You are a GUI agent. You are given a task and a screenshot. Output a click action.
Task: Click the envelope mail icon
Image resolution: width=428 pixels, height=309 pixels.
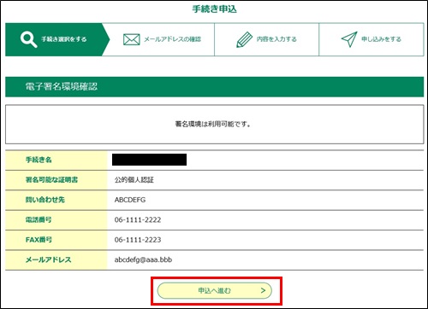coord(132,39)
